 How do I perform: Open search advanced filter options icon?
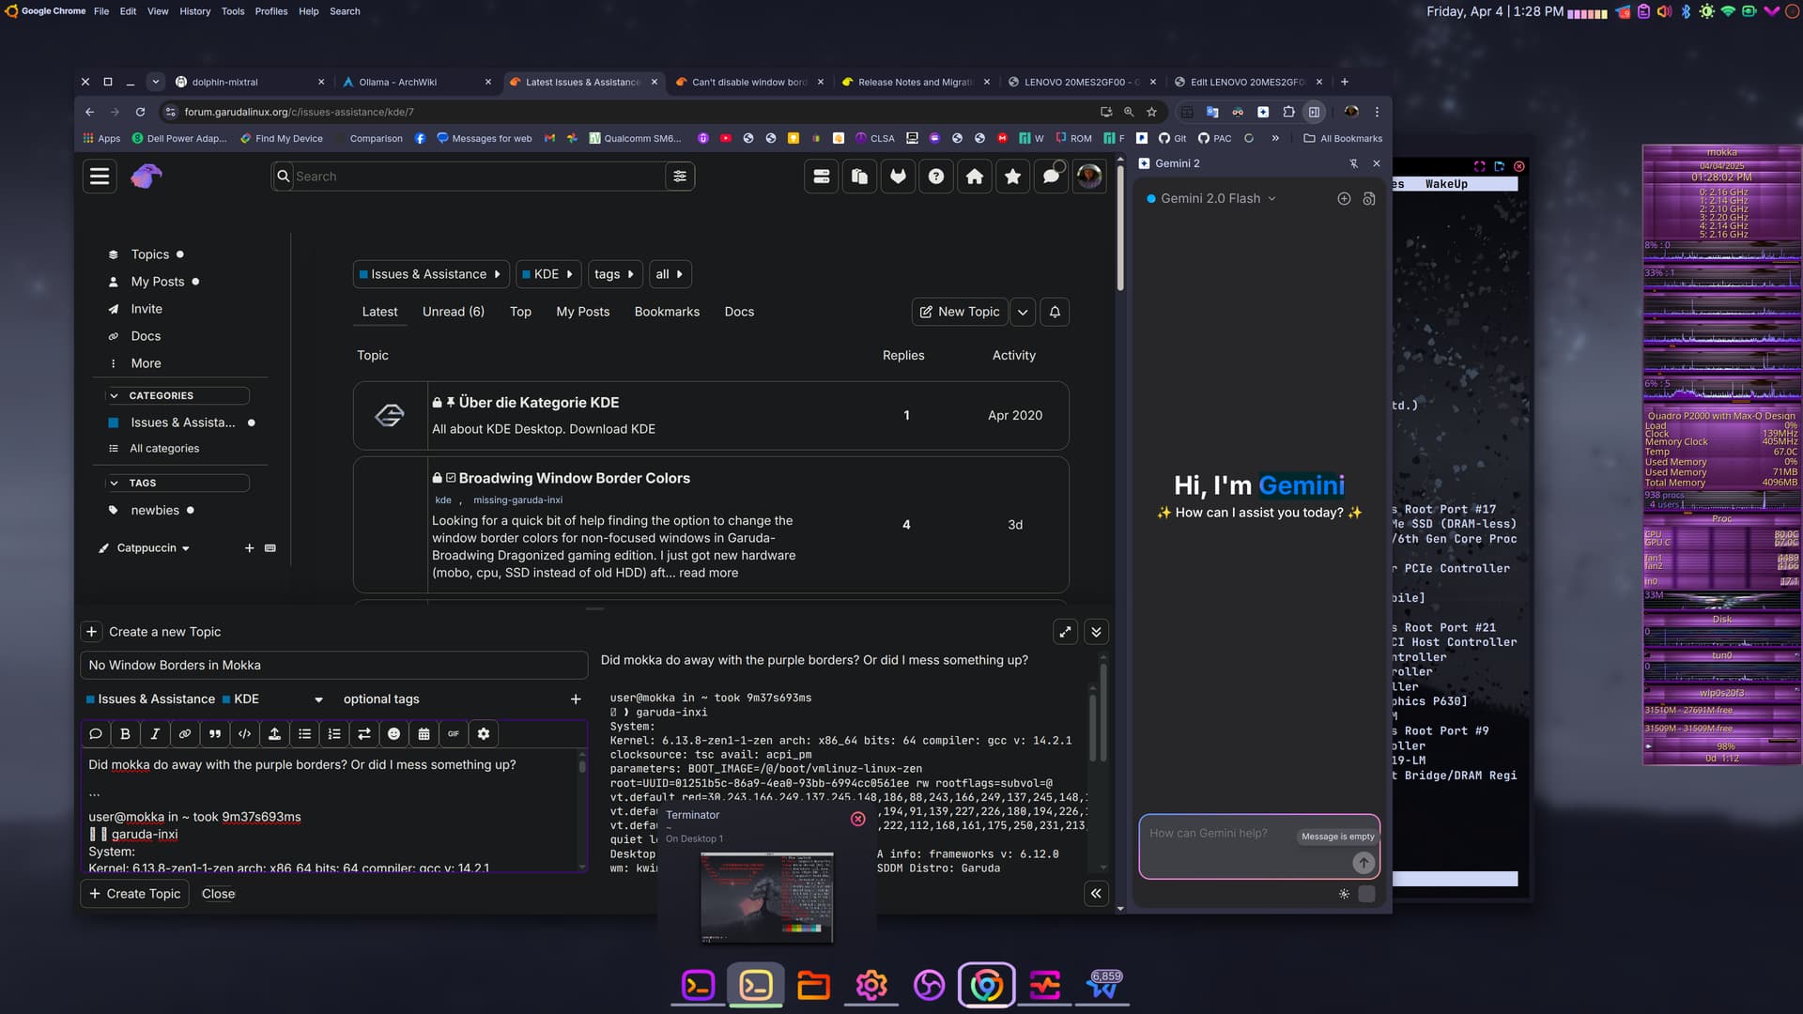[x=680, y=177]
